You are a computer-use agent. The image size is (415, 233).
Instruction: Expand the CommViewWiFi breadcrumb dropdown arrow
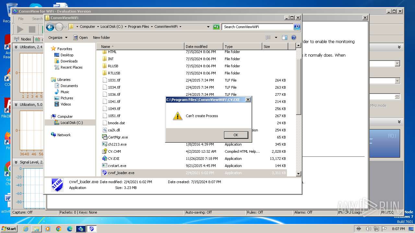[x=181, y=27]
